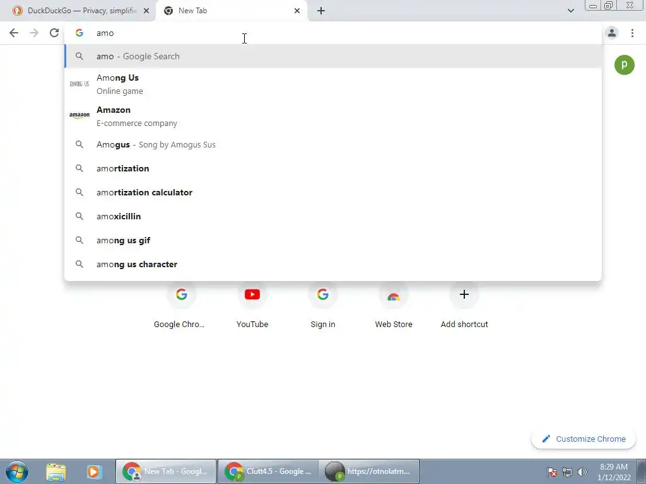Click the Among Us logo thumbnail

coord(79,84)
